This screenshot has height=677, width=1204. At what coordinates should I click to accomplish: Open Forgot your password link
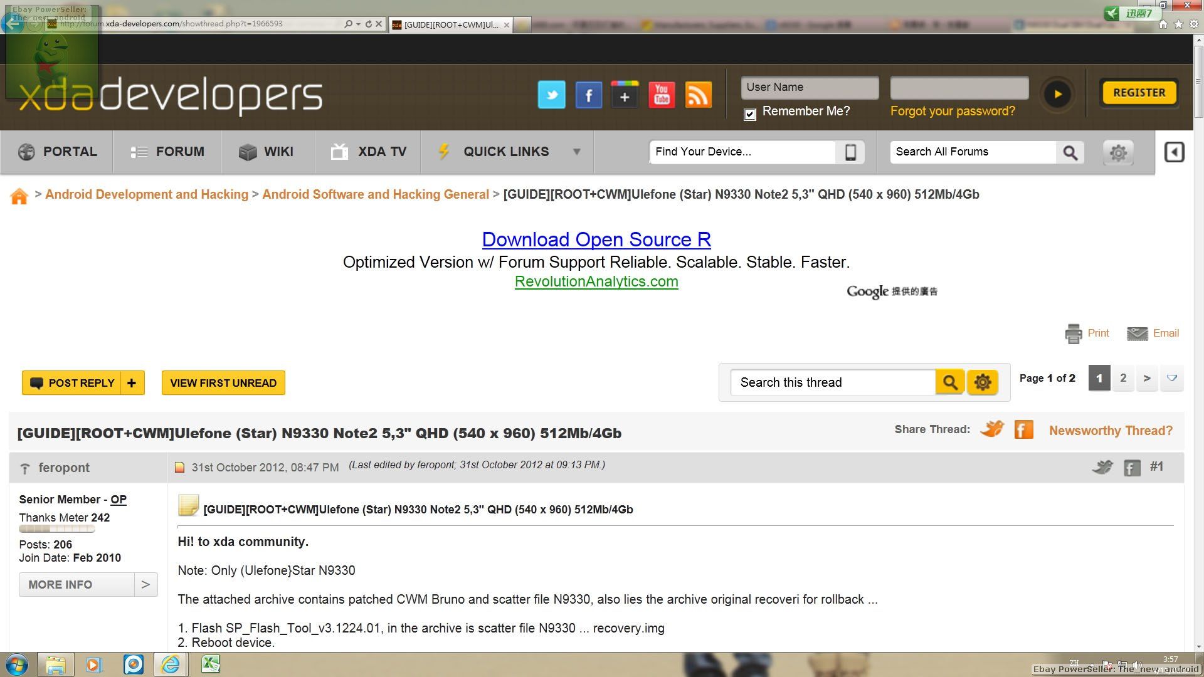953,111
